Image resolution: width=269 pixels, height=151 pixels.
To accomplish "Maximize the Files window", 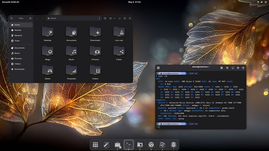I will pos(125,18).
